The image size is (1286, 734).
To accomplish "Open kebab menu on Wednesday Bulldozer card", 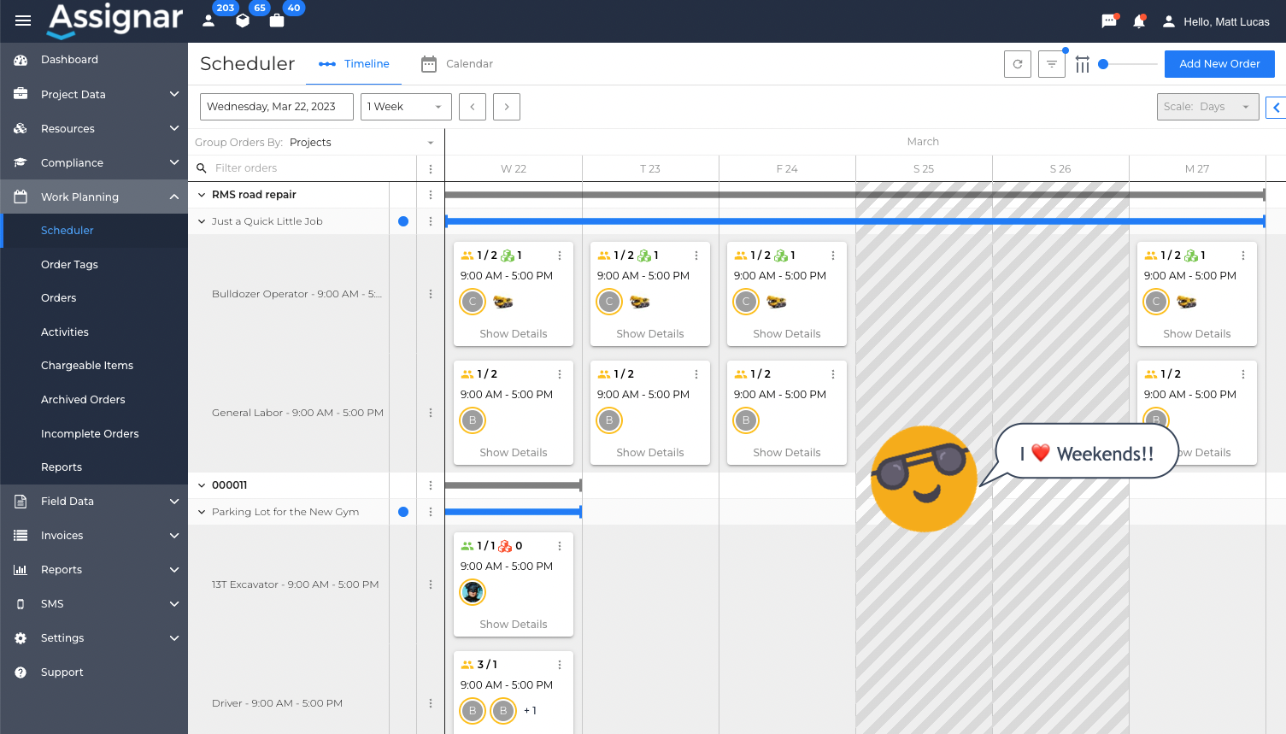I will coord(560,255).
